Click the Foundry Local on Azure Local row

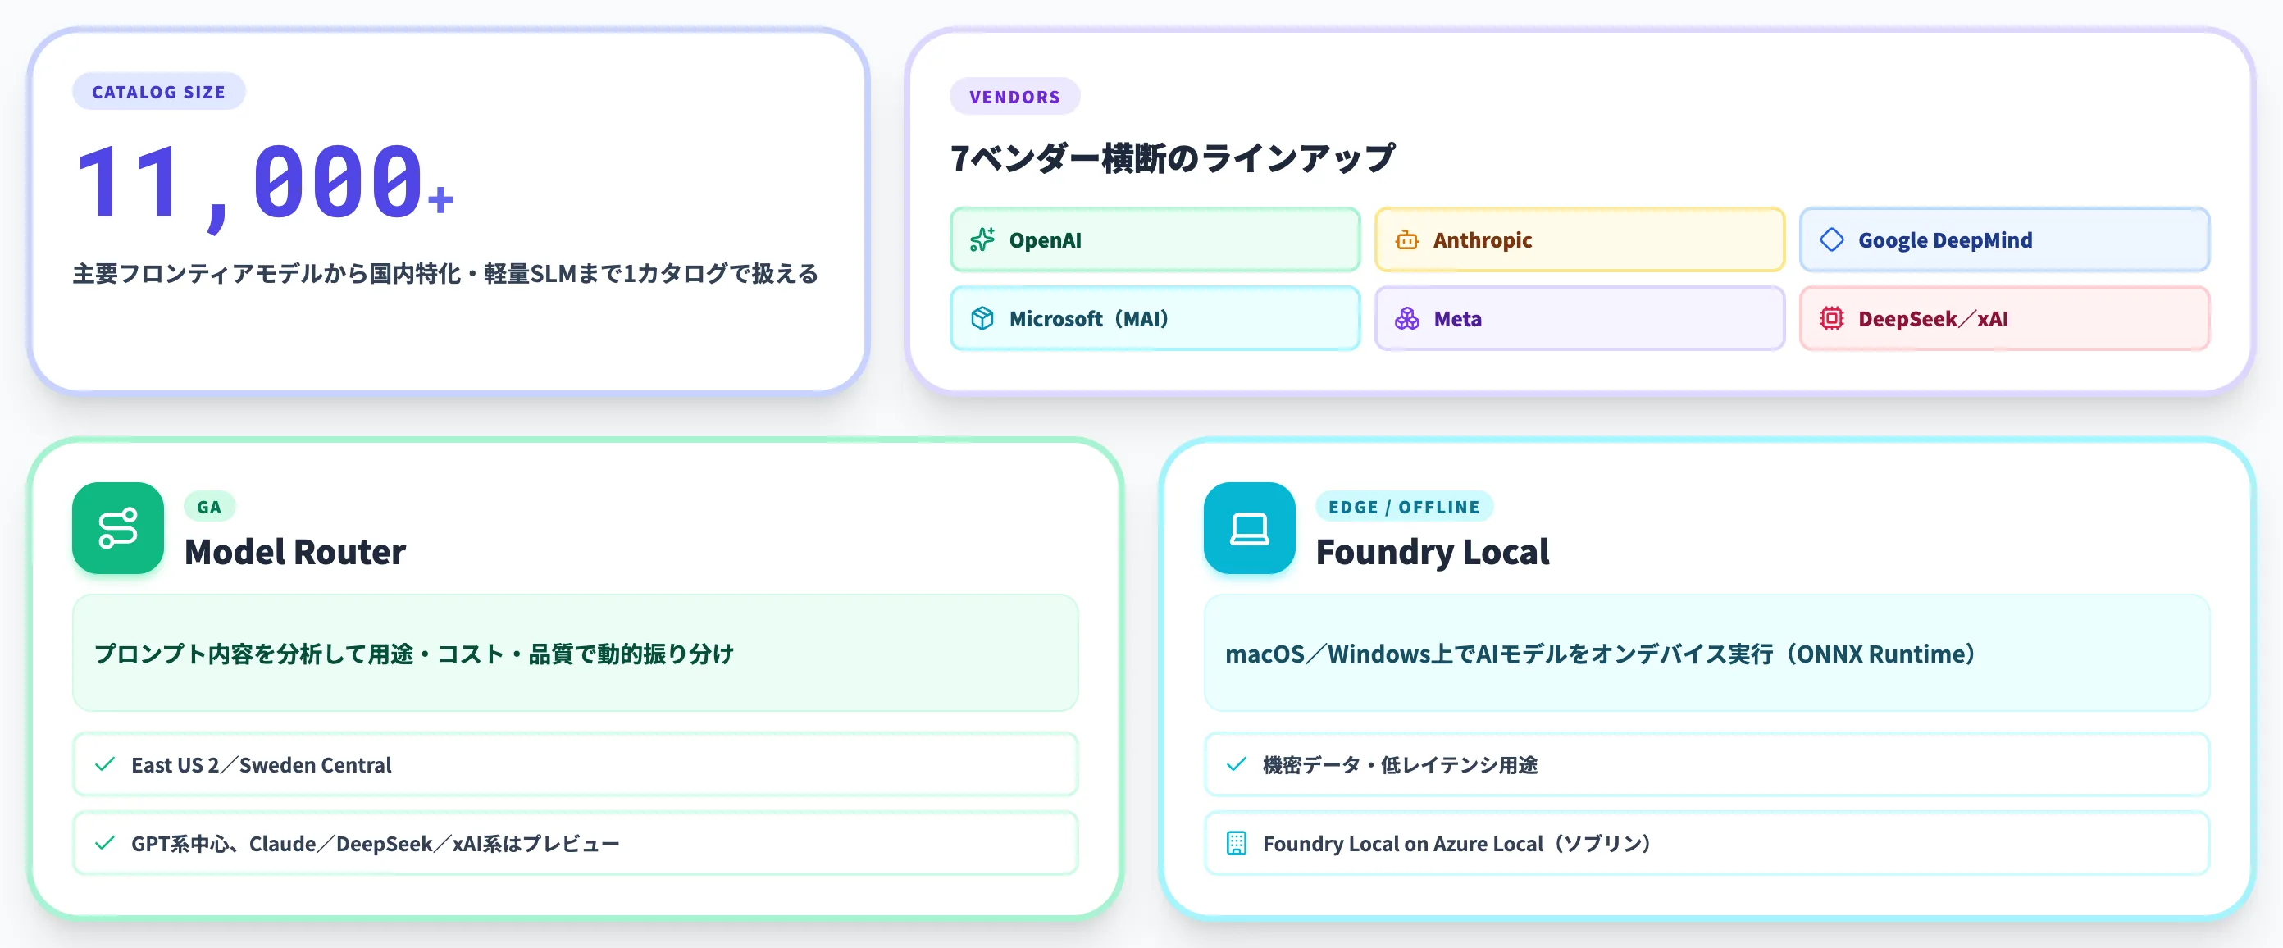1706,844
